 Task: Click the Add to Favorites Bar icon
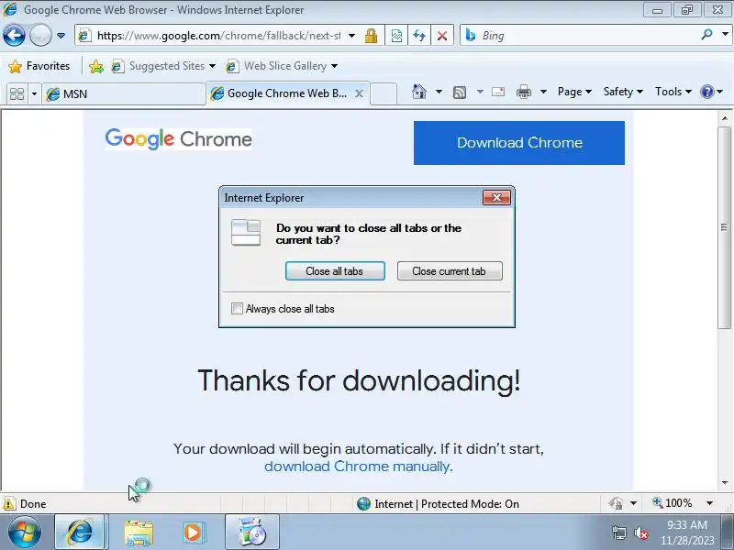coord(96,66)
